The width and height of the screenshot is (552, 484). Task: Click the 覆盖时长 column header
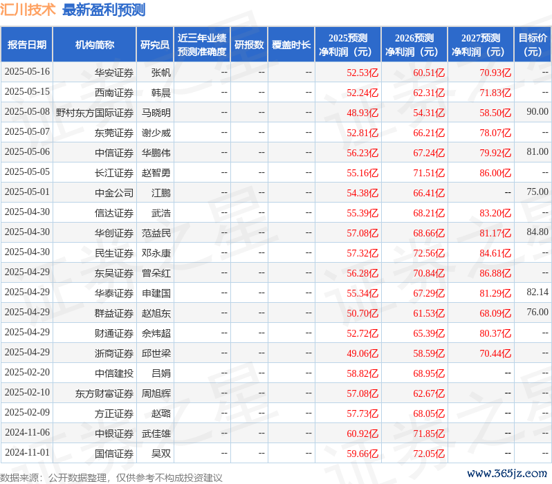291,45
